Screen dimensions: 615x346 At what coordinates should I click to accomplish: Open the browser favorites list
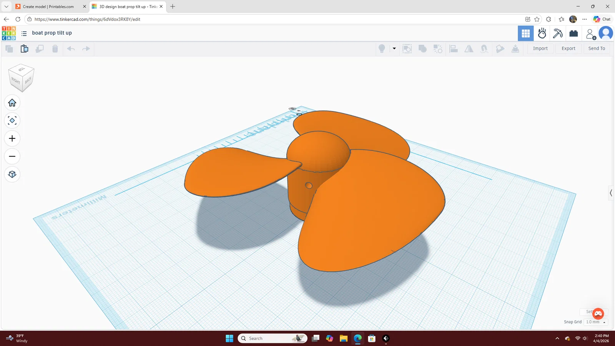tap(562, 19)
